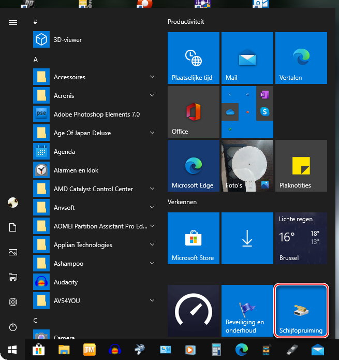The image size is (339, 360).
Task: Expand the Start menu hamburger button
Action: pos(13,22)
